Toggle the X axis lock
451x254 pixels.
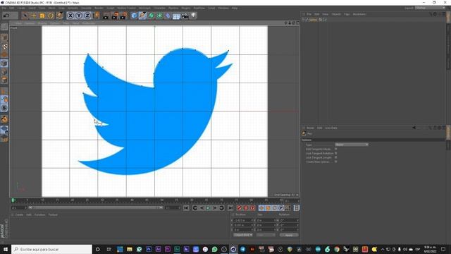click(x=70, y=16)
